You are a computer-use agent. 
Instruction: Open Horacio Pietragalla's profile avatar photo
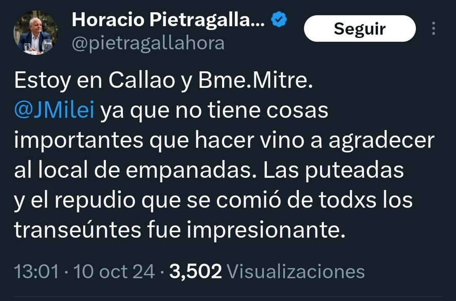[x=35, y=32]
